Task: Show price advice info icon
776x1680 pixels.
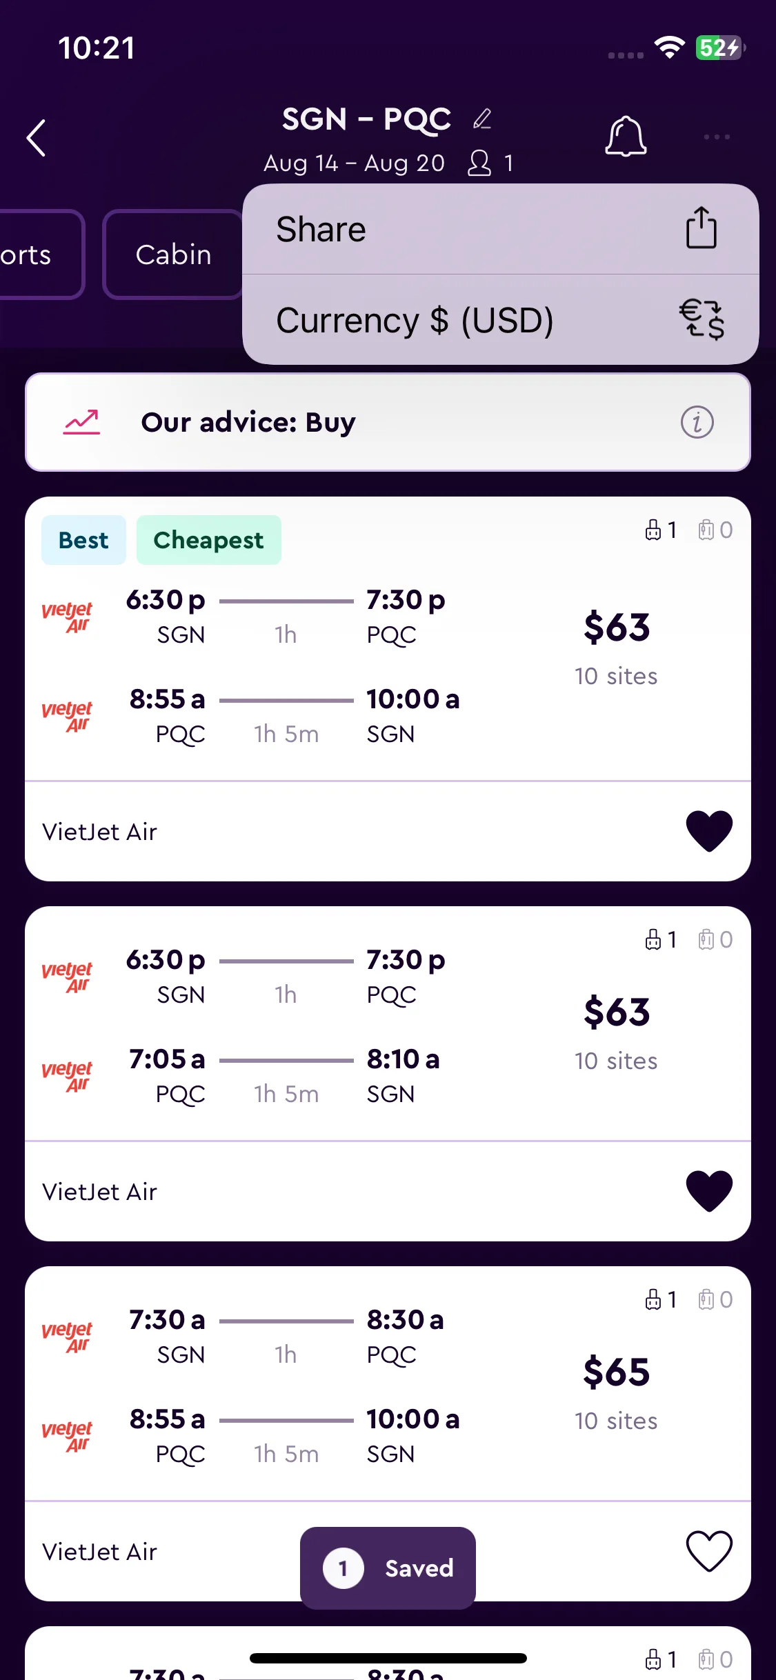Action: click(697, 422)
